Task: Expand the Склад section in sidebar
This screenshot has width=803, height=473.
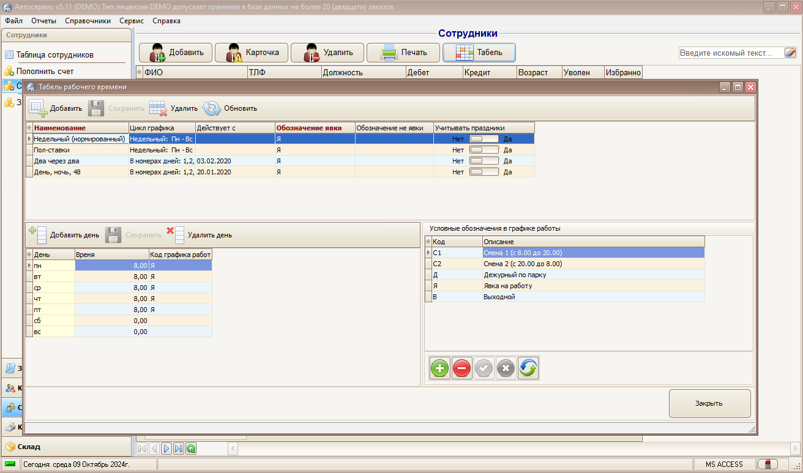Action: [x=66, y=447]
